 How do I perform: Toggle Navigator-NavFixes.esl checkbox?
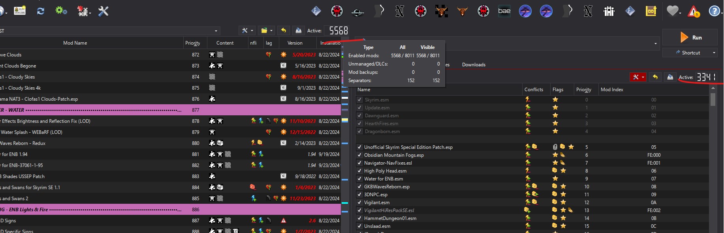coord(359,163)
